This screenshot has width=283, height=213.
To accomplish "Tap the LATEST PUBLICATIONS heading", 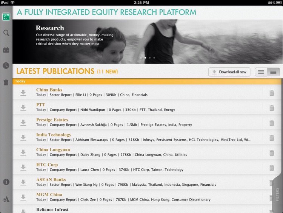I will click(55, 71).
